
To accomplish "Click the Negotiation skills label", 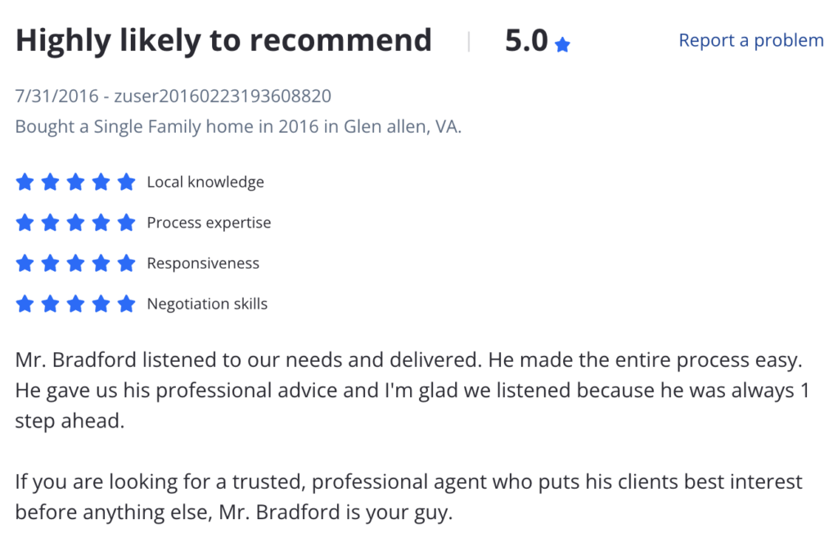I will click(207, 304).
